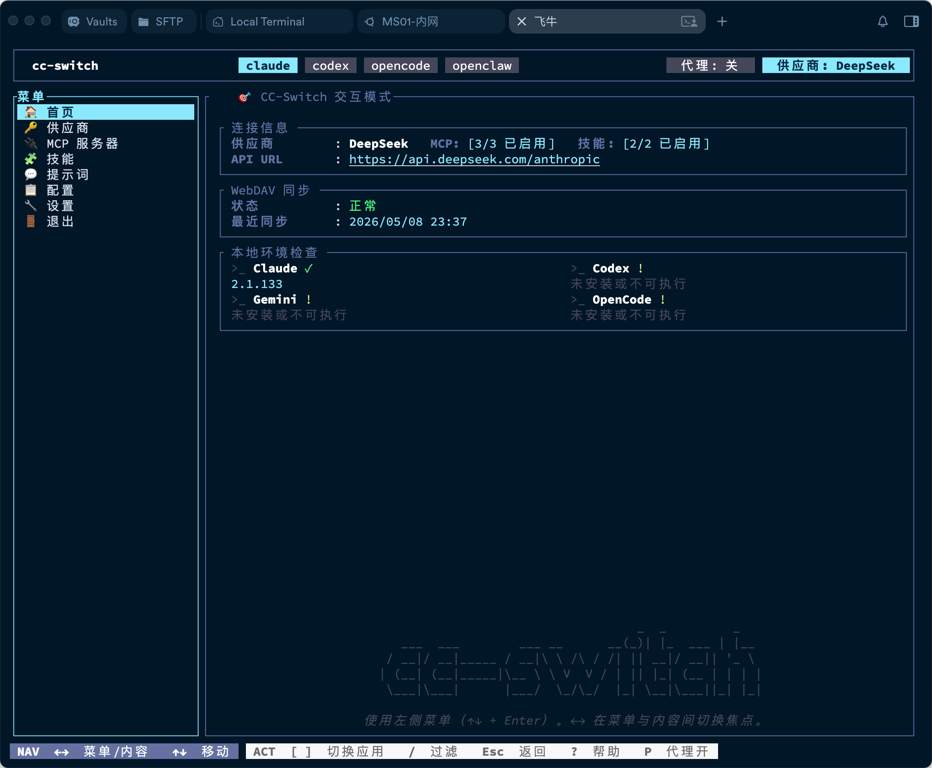Click the / 过滤 filter hint
932x768 pixels.
[x=433, y=751]
